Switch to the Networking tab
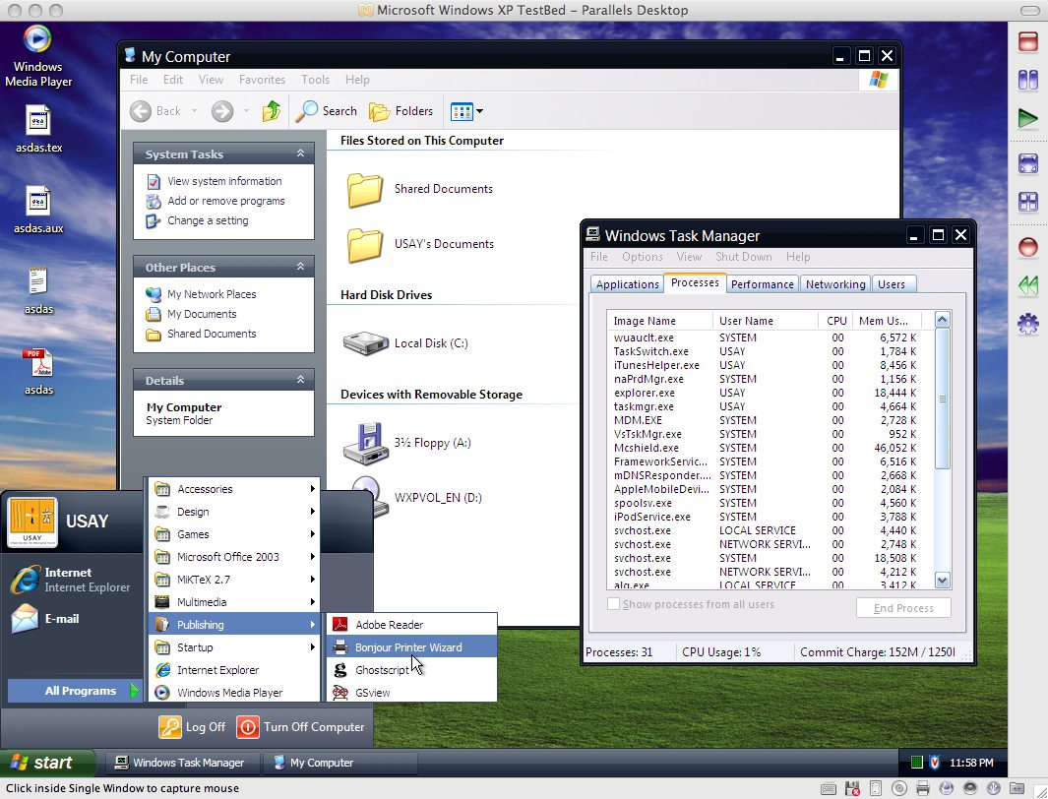Viewport: 1048px width, 799px height. pyautogui.click(x=835, y=284)
